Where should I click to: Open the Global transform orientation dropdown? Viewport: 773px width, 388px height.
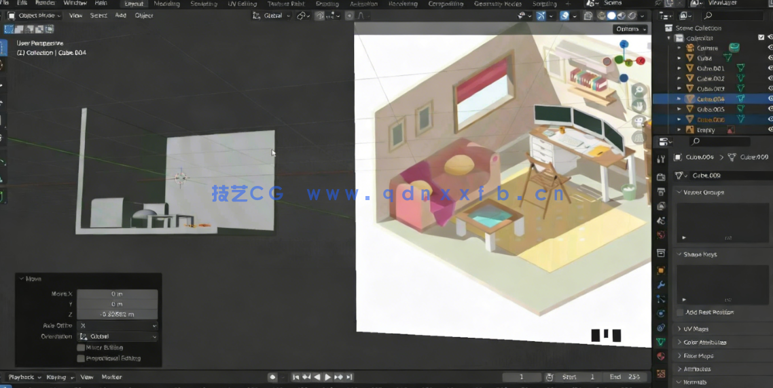pos(271,16)
